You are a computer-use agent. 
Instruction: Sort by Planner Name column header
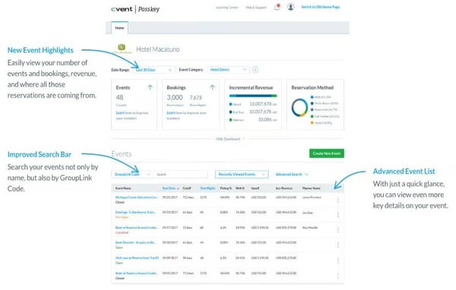click(311, 188)
